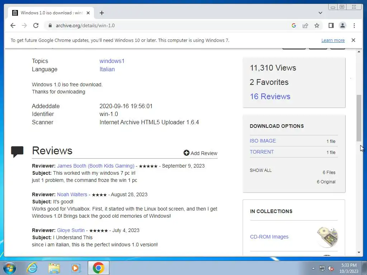
Task: Follow the Learn more link
Action: point(333,40)
